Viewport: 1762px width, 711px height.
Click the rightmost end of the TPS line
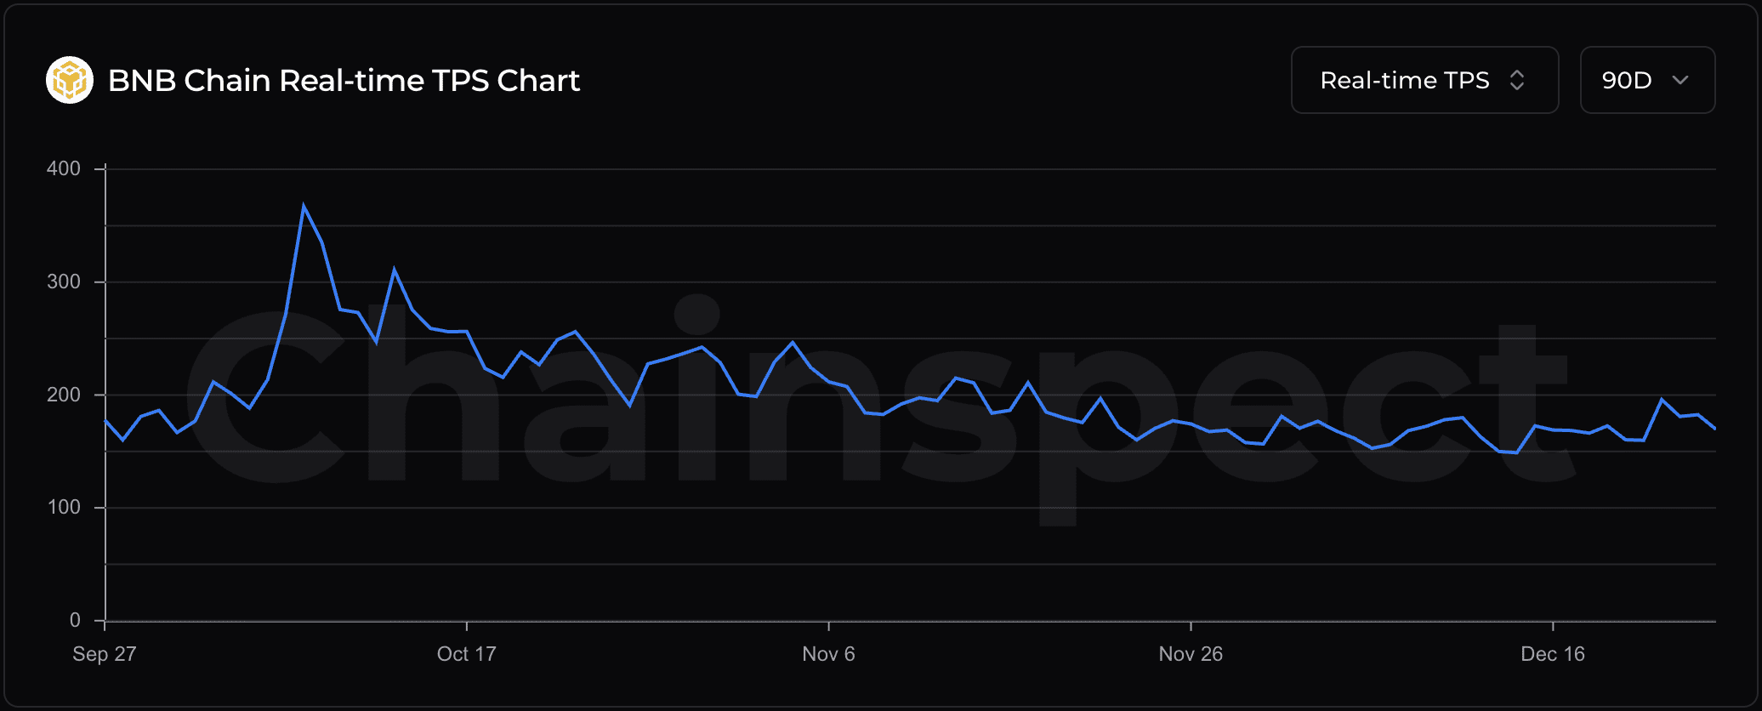point(1714,429)
